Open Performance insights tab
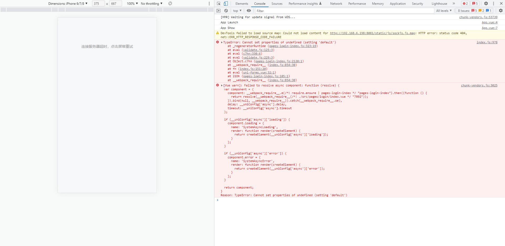This screenshot has height=246, width=505. (x=305, y=4)
